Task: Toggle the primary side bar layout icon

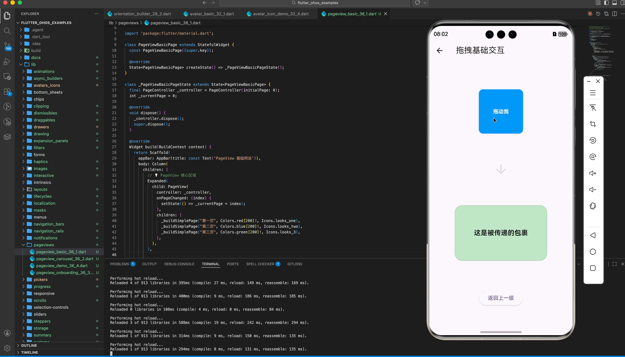Action: point(606,3)
